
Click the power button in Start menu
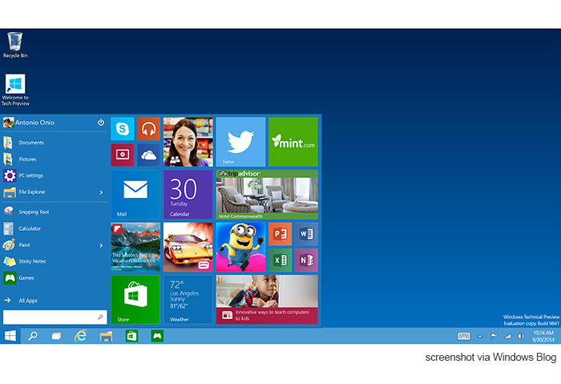click(101, 123)
